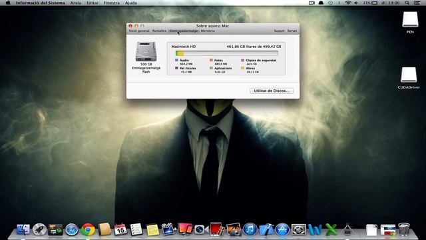Click the Wi-Fi status icon

click(x=347, y=3)
